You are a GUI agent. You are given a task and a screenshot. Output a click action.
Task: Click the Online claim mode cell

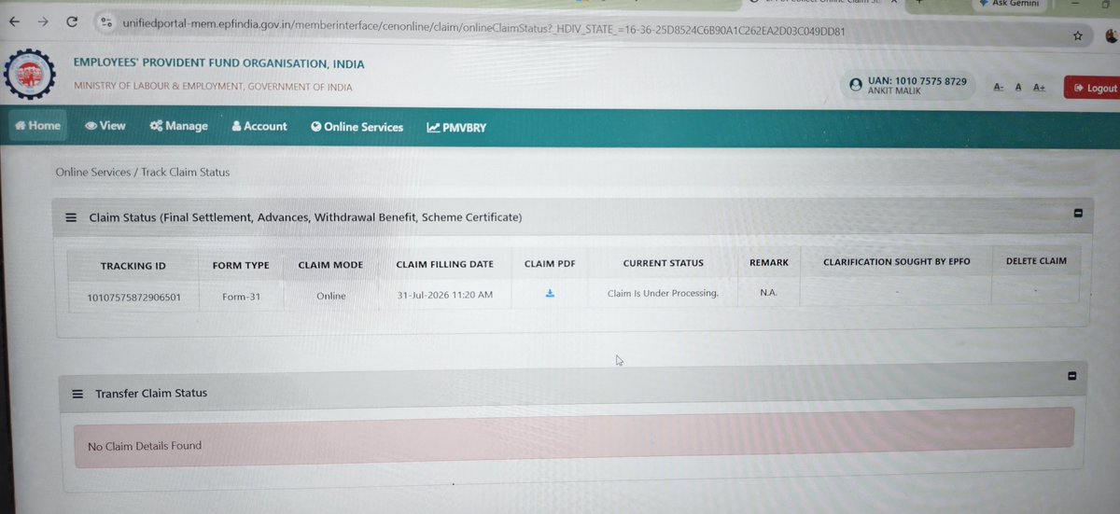330,296
